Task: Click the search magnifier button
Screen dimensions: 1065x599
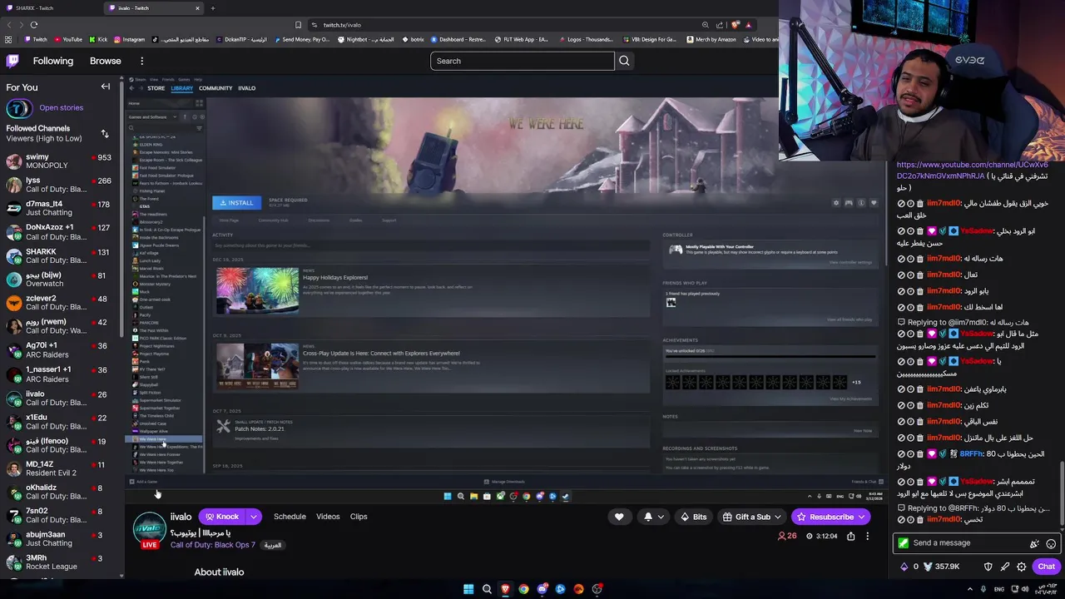Action: click(624, 61)
